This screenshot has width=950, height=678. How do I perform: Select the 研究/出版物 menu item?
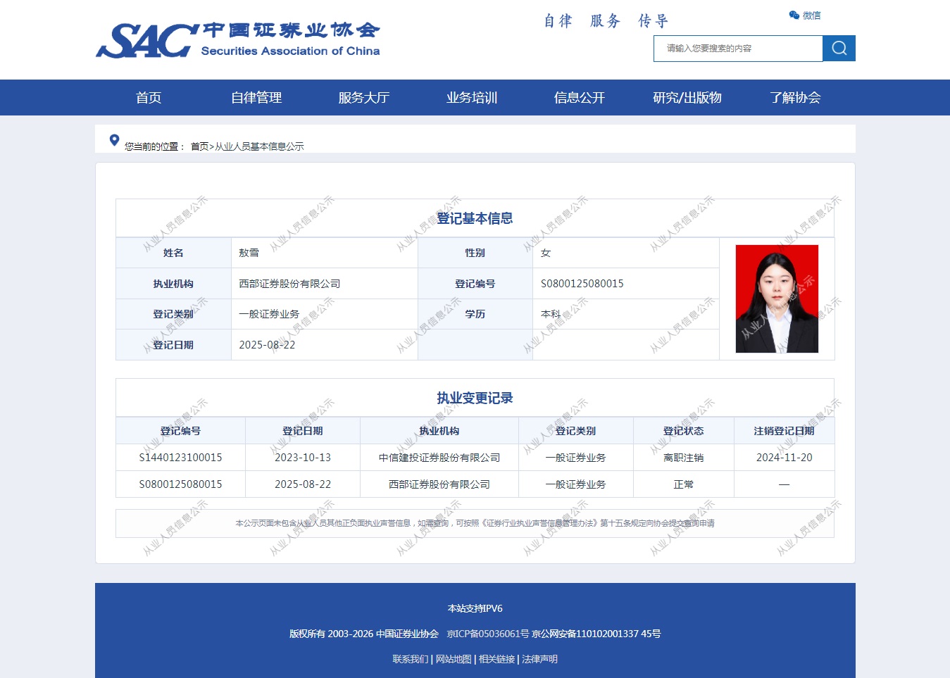[687, 98]
